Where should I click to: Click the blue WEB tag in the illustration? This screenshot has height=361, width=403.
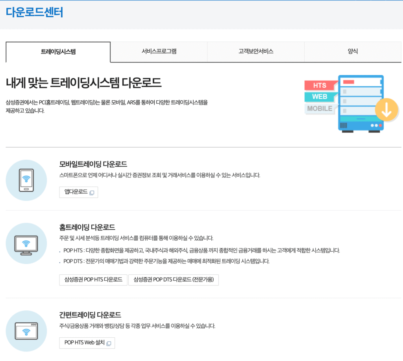[320, 97]
